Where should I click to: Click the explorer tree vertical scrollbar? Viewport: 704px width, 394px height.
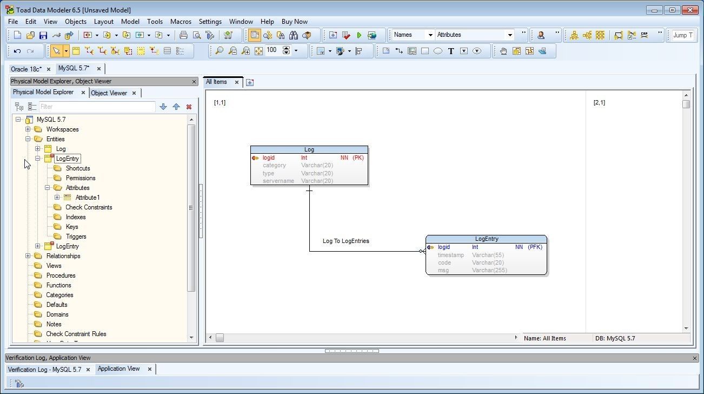click(x=191, y=207)
